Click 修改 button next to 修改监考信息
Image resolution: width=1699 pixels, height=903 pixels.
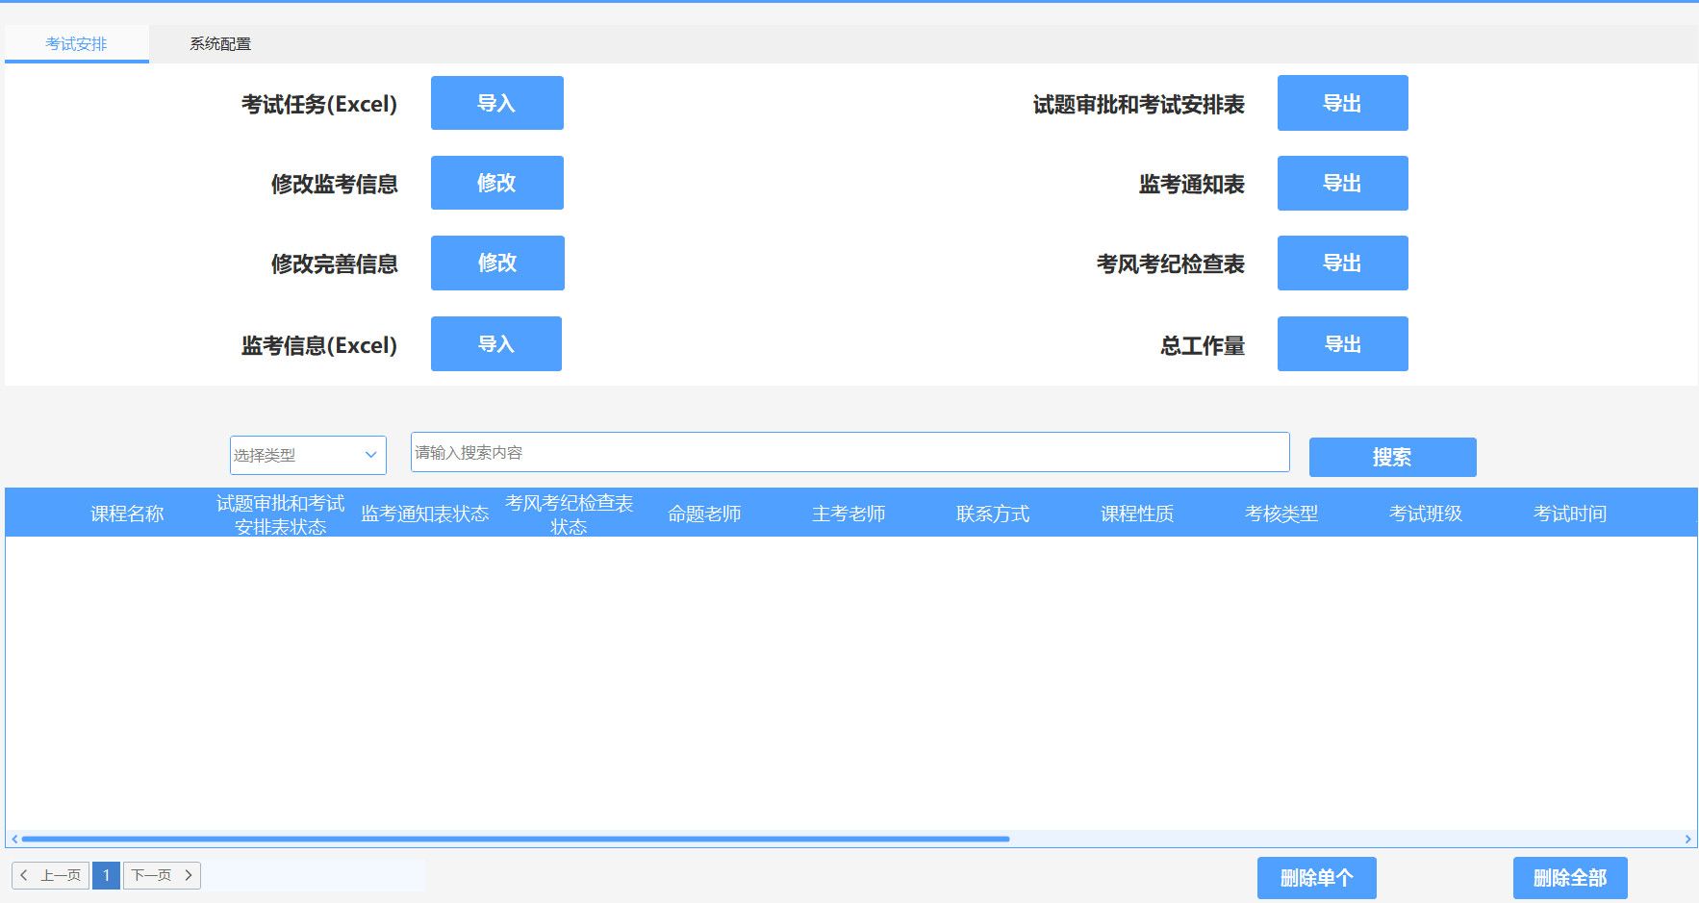(496, 183)
